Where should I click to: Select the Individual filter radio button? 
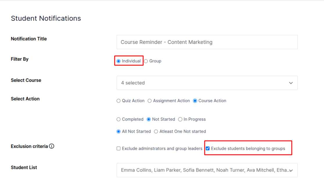point(118,61)
